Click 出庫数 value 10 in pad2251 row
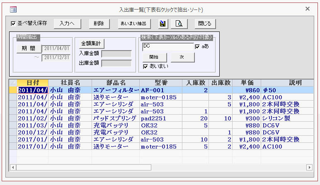The height and width of the screenshot is (185, 320). (x=221, y=118)
